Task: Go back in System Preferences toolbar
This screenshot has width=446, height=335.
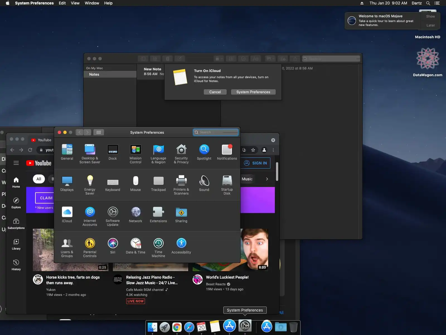Action: [x=80, y=132]
